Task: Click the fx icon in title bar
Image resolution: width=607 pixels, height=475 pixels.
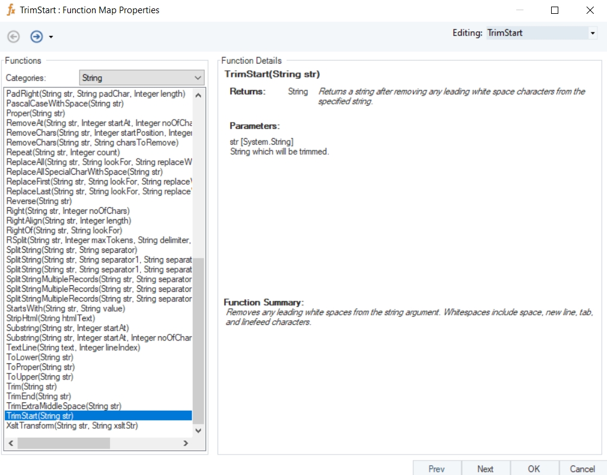Action: 10,10
